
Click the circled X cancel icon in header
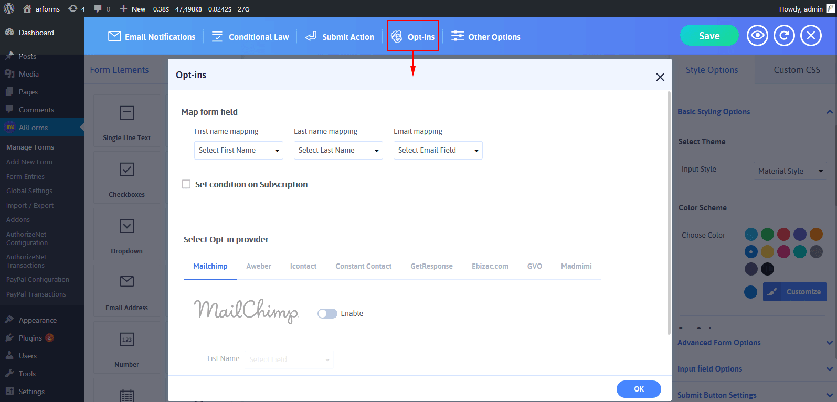click(811, 36)
